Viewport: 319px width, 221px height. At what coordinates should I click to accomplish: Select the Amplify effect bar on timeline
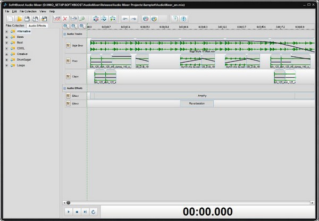coord(202,96)
